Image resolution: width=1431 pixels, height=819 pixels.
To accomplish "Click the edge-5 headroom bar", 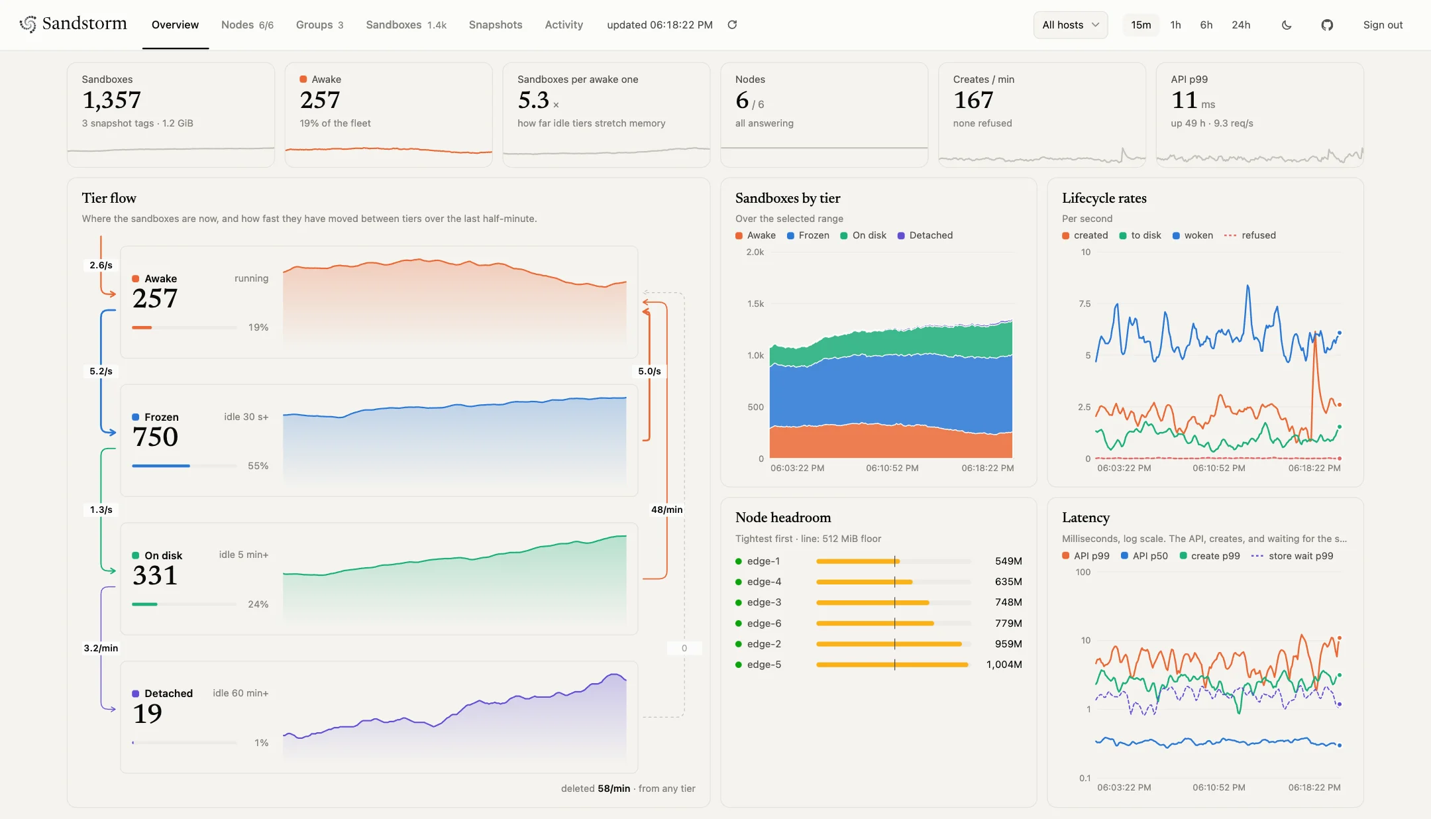I will [894, 665].
